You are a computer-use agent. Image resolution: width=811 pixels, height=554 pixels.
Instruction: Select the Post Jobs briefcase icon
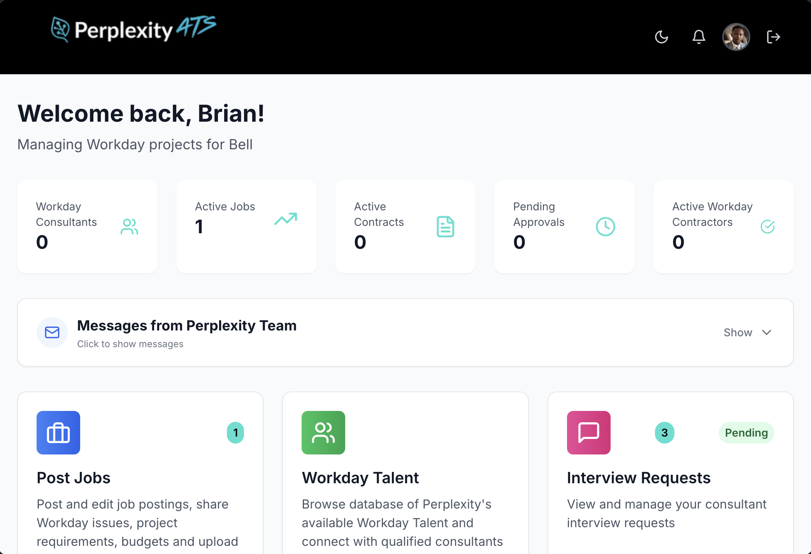[58, 433]
